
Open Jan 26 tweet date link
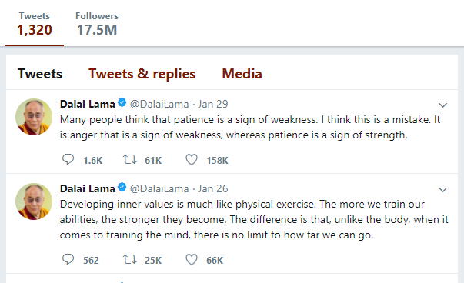click(x=213, y=188)
